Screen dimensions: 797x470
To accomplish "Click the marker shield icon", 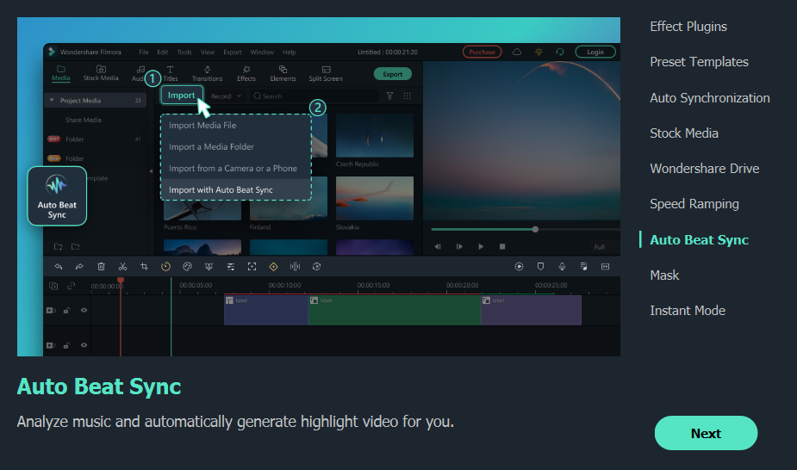I will [540, 267].
